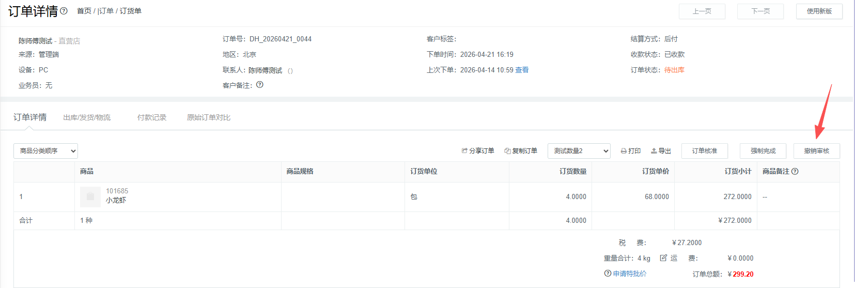Click the 待出库 order status

674,70
